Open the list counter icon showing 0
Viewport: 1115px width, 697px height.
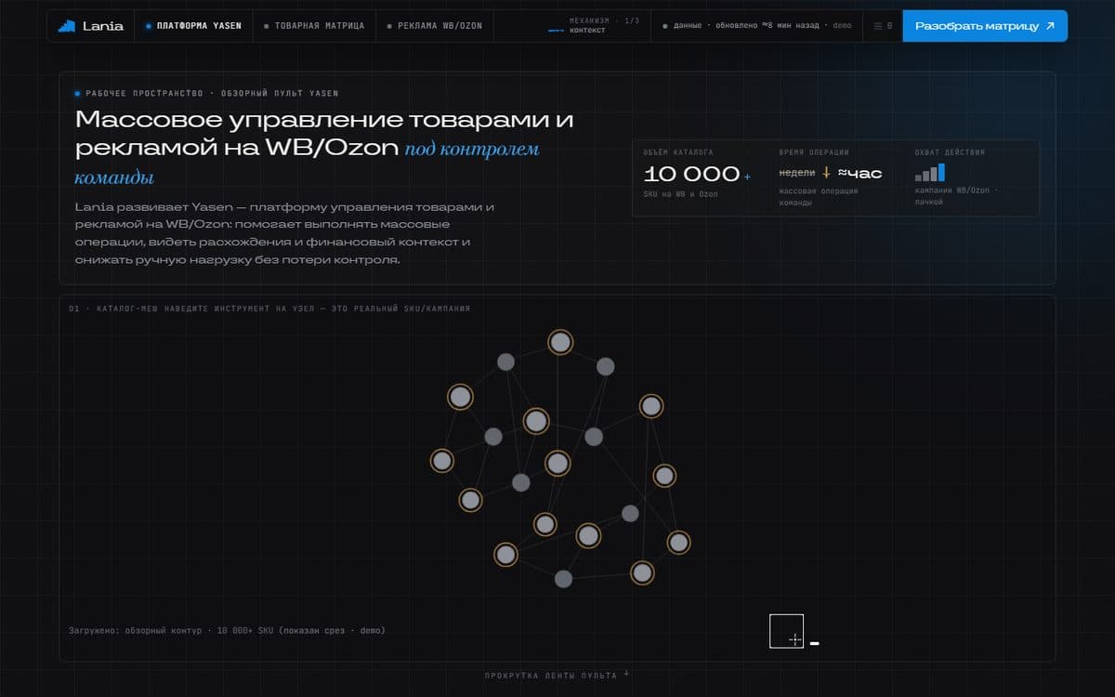click(x=883, y=26)
